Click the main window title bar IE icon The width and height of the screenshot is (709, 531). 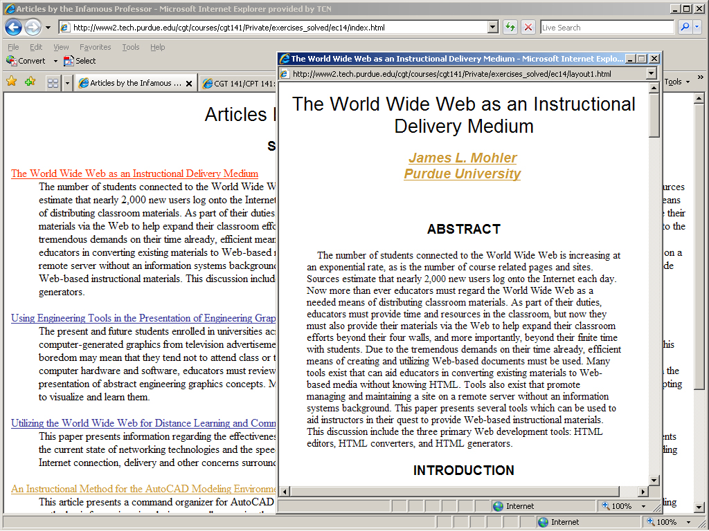tap(10, 8)
